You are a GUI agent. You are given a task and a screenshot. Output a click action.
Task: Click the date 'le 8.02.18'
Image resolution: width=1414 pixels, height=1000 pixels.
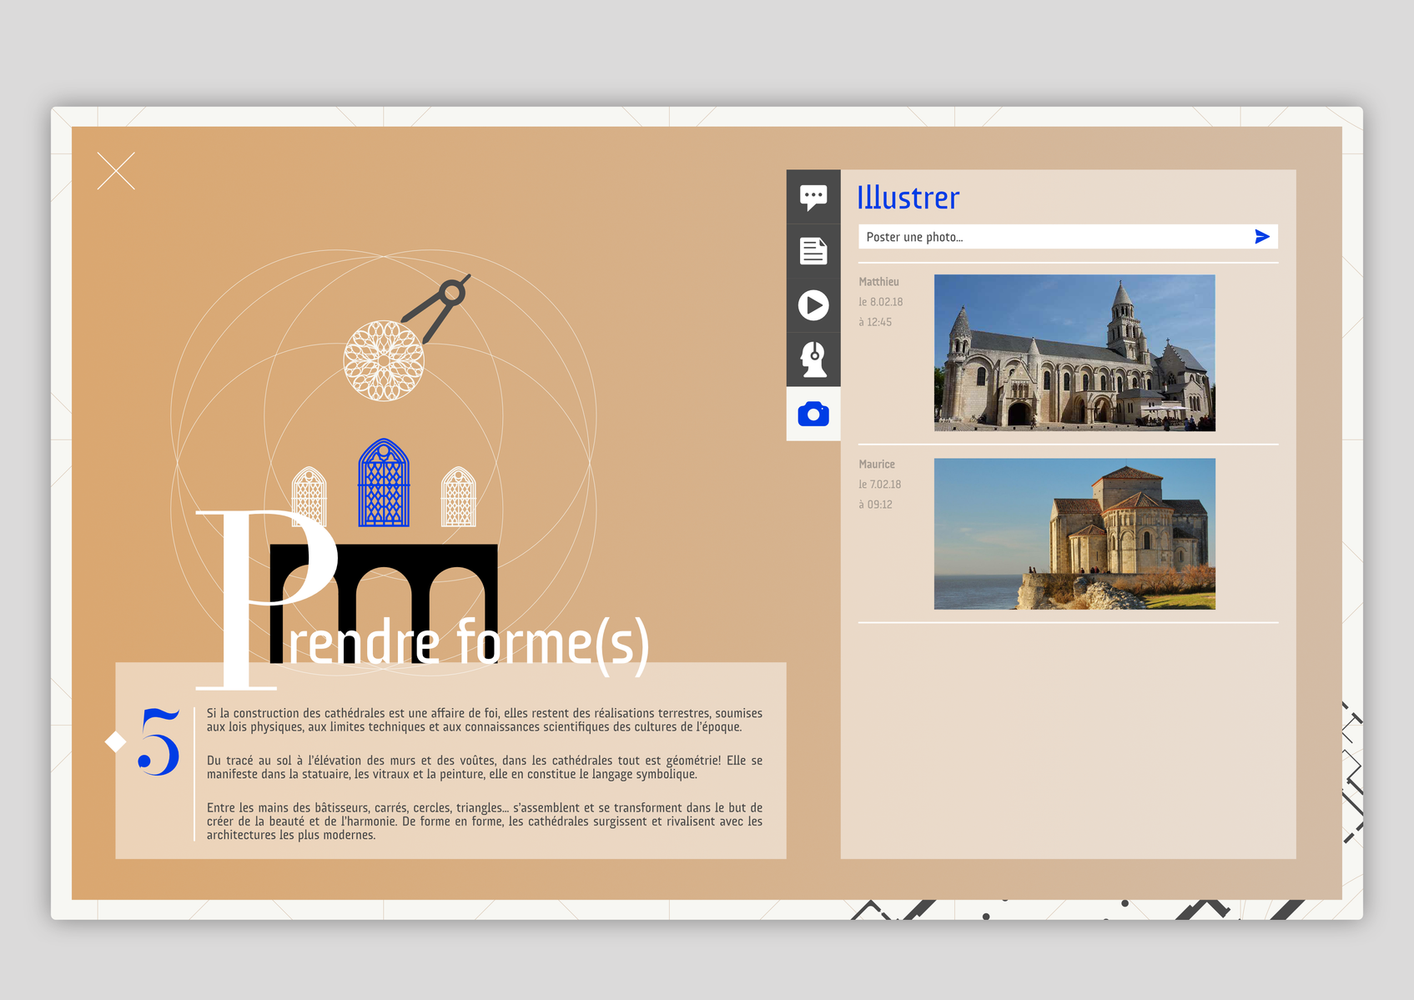(x=881, y=302)
